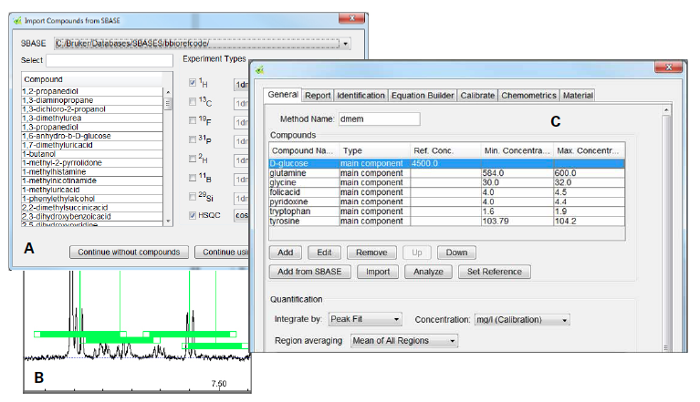
Task: Enable the 2H experiment type checkbox
Action: click(x=193, y=159)
